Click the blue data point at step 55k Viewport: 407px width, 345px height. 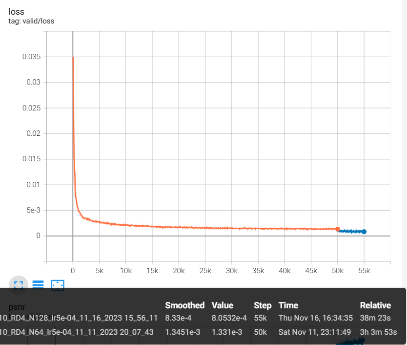[364, 232]
